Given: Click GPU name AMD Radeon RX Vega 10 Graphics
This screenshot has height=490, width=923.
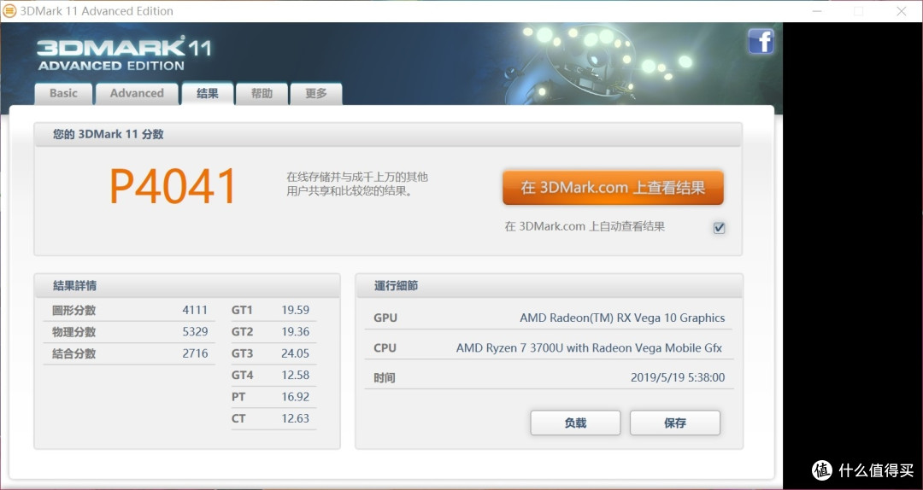Looking at the screenshot, I should (622, 318).
